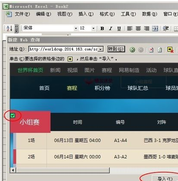Select the 首页 tab on page
This screenshot has height=181, width=178.
point(44,88)
